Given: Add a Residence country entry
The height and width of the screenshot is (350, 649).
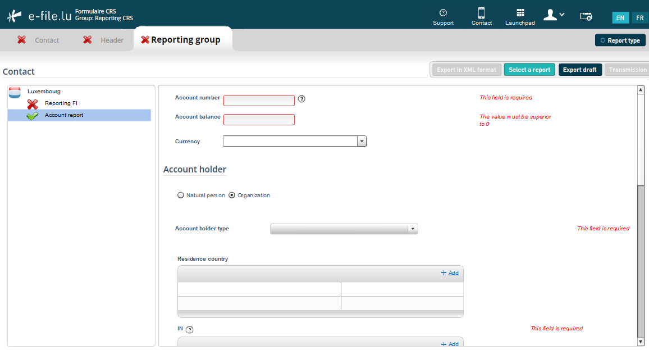Looking at the screenshot, I should click(450, 273).
